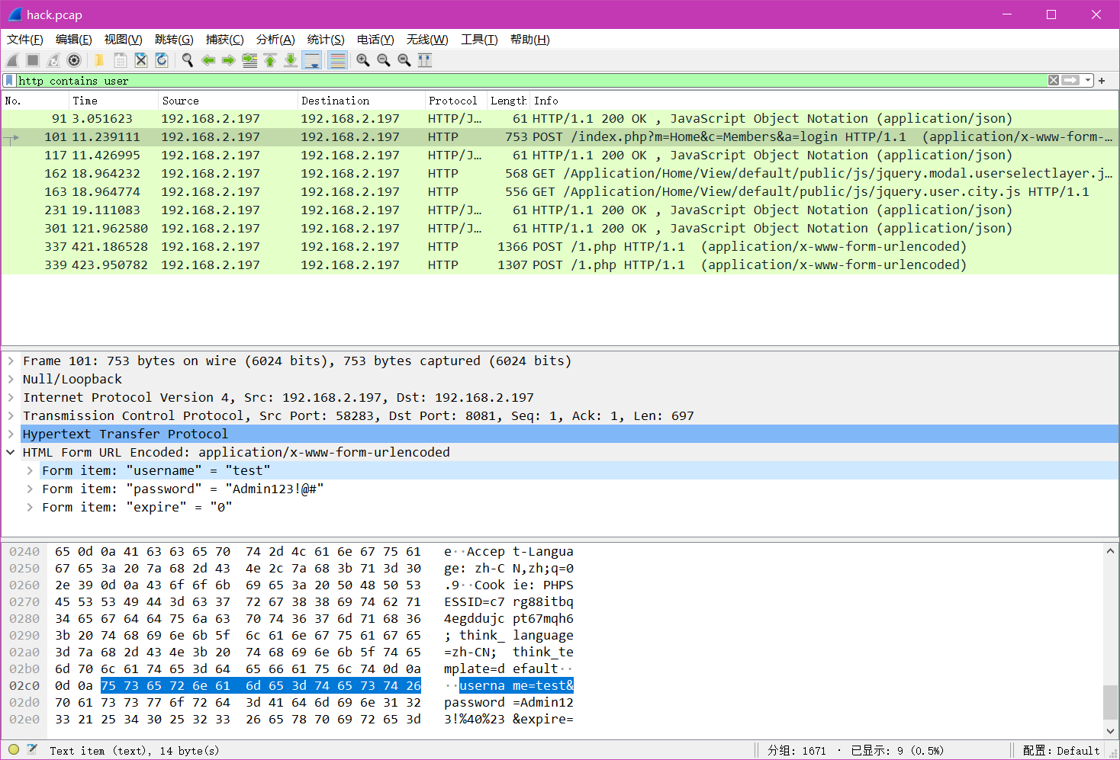Sort by the Info column header
Image resolution: width=1120 pixels, height=760 pixels.
825,101
